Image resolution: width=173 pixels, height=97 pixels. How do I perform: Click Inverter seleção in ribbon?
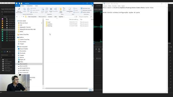(x=85, y=12)
